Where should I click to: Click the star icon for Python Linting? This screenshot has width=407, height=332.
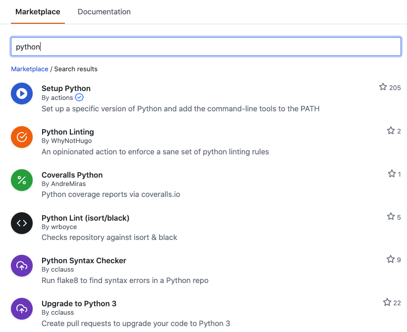coord(391,131)
